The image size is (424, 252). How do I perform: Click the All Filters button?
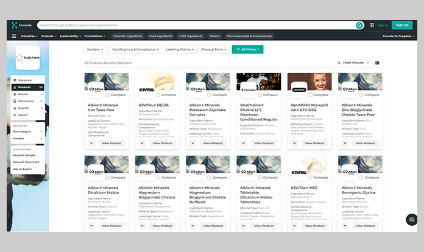click(x=247, y=49)
